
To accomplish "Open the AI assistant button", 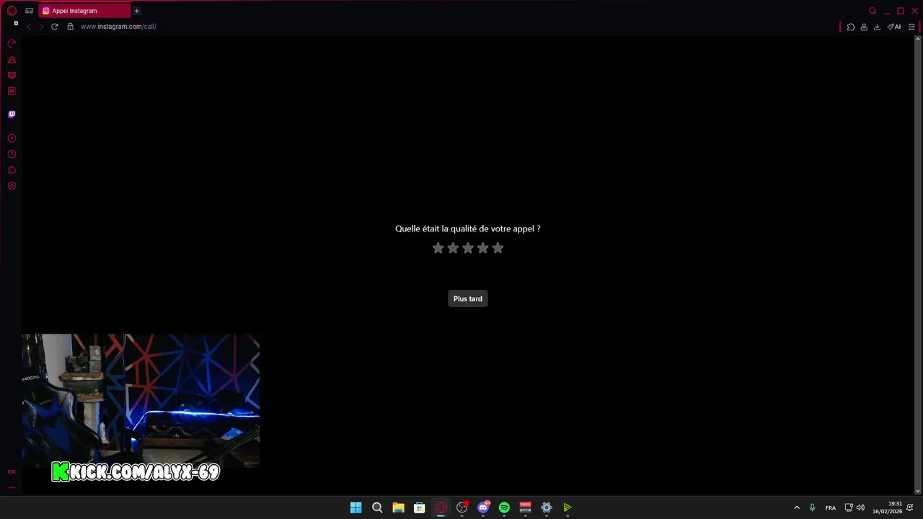I will [x=894, y=27].
